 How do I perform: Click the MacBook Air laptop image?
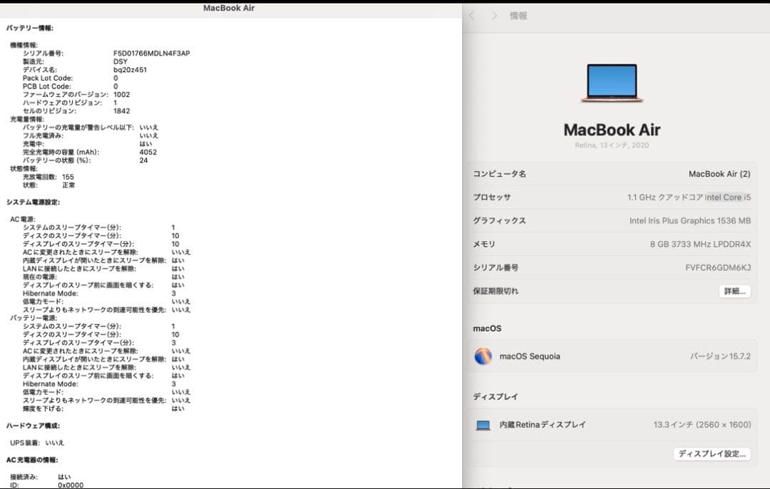[612, 83]
